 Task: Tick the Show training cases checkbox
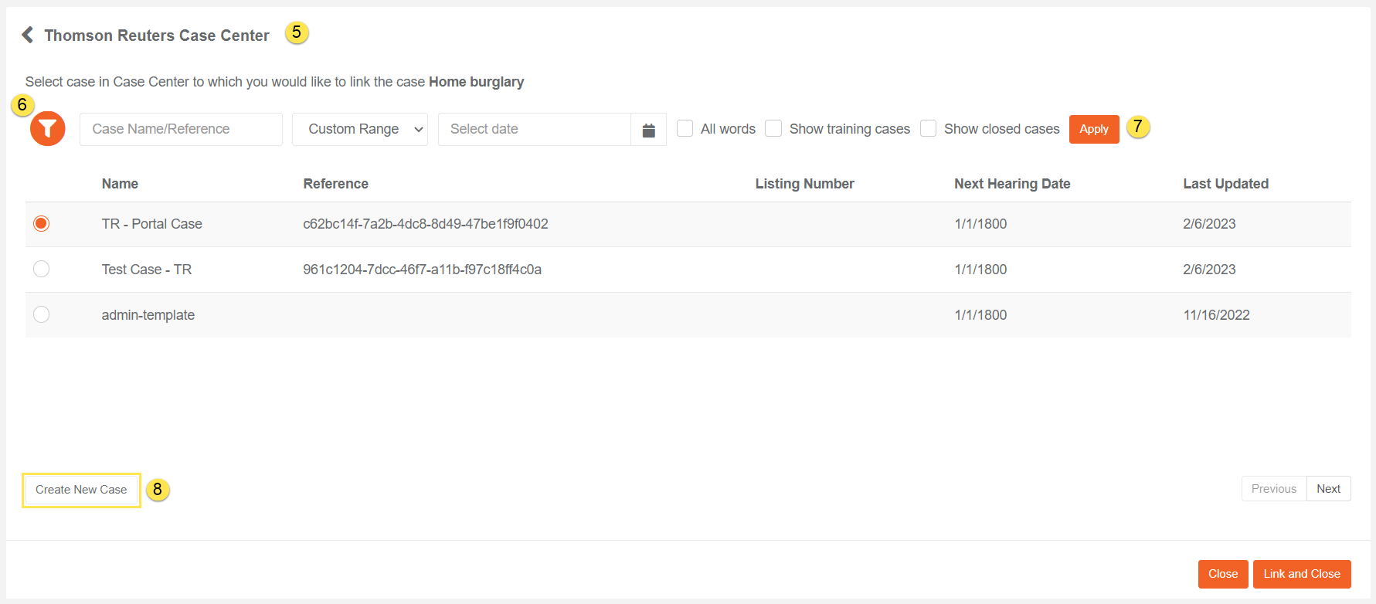click(773, 129)
